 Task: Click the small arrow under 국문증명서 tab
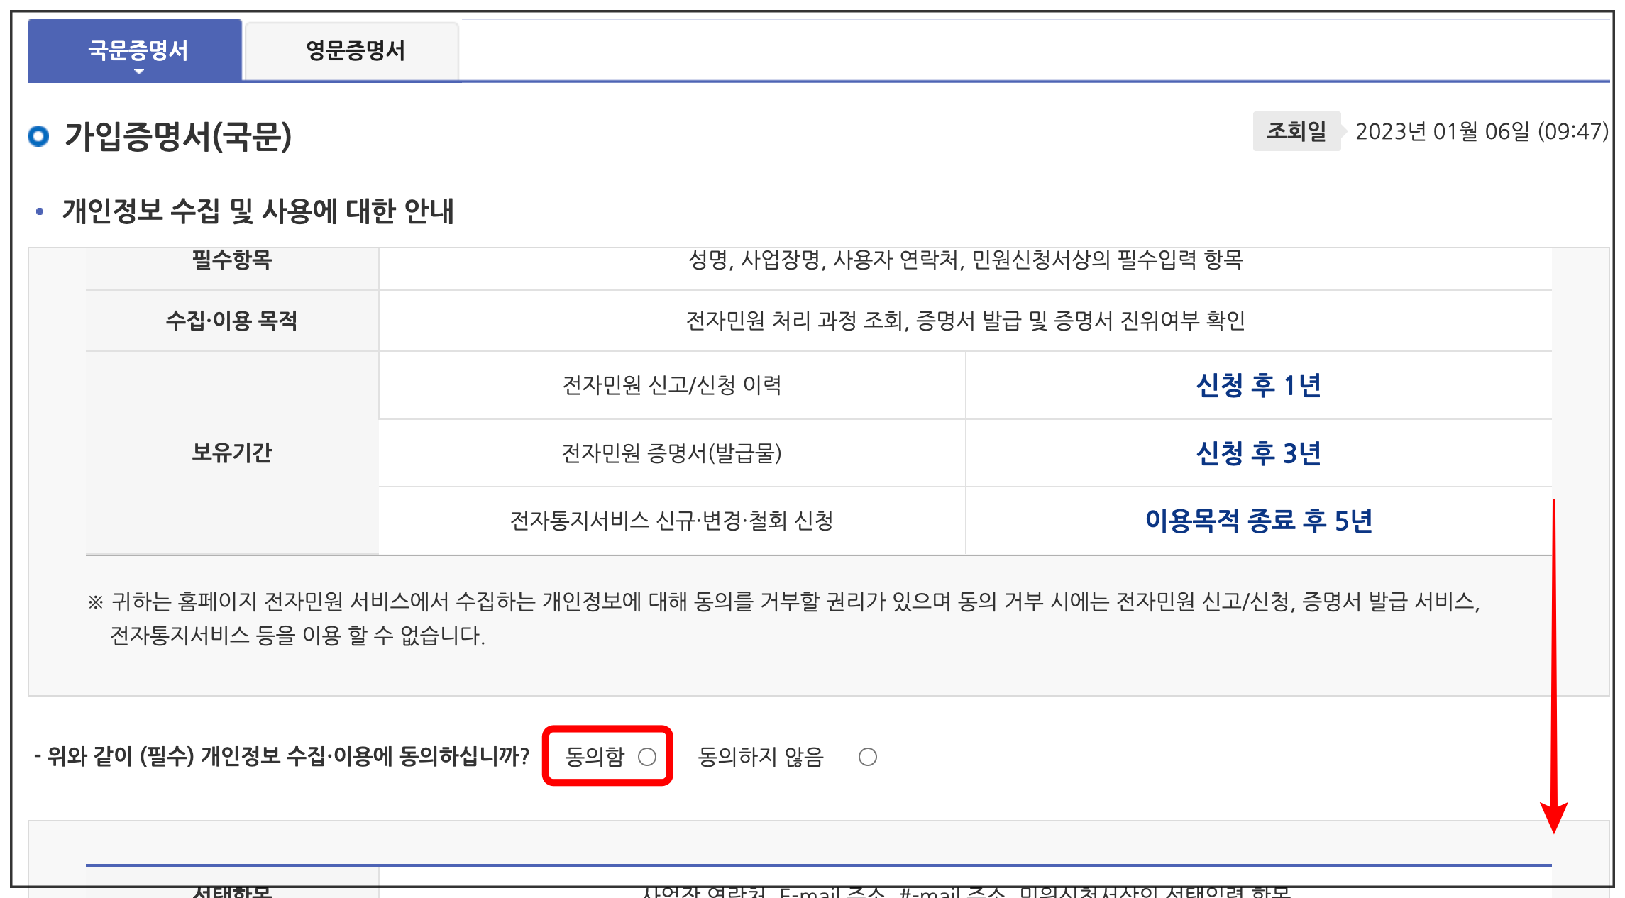139,72
